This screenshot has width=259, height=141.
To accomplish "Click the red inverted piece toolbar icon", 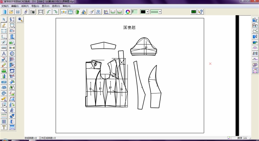I will click(x=120, y=12).
